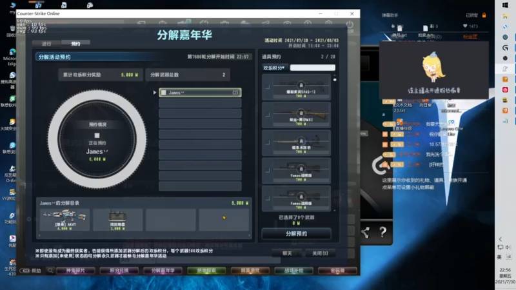The width and height of the screenshot is (516, 290).
Task: Click the power icon at game top right
Action: click(x=350, y=24)
